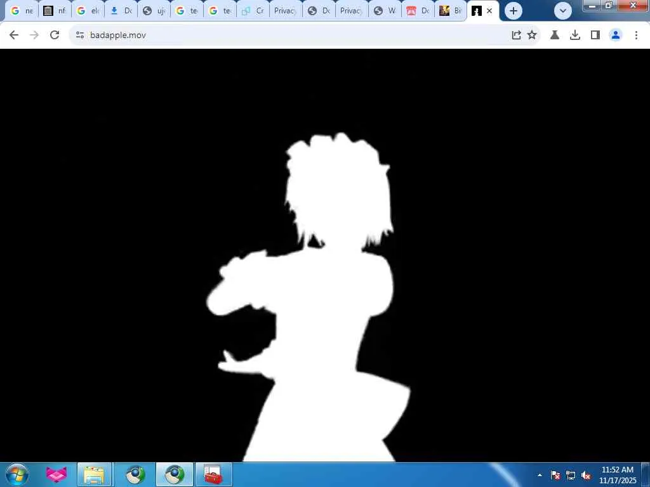Open Chrome's three-dot menu
This screenshot has width=650, height=487.
(636, 36)
